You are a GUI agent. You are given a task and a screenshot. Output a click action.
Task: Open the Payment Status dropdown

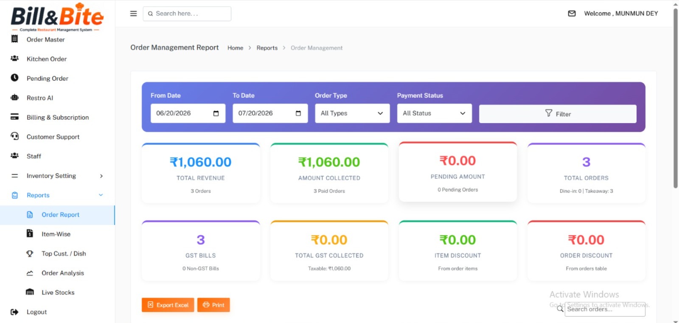pos(435,113)
